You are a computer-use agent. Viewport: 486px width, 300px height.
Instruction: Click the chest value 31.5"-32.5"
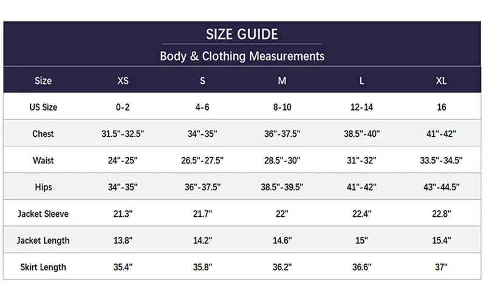(x=123, y=134)
